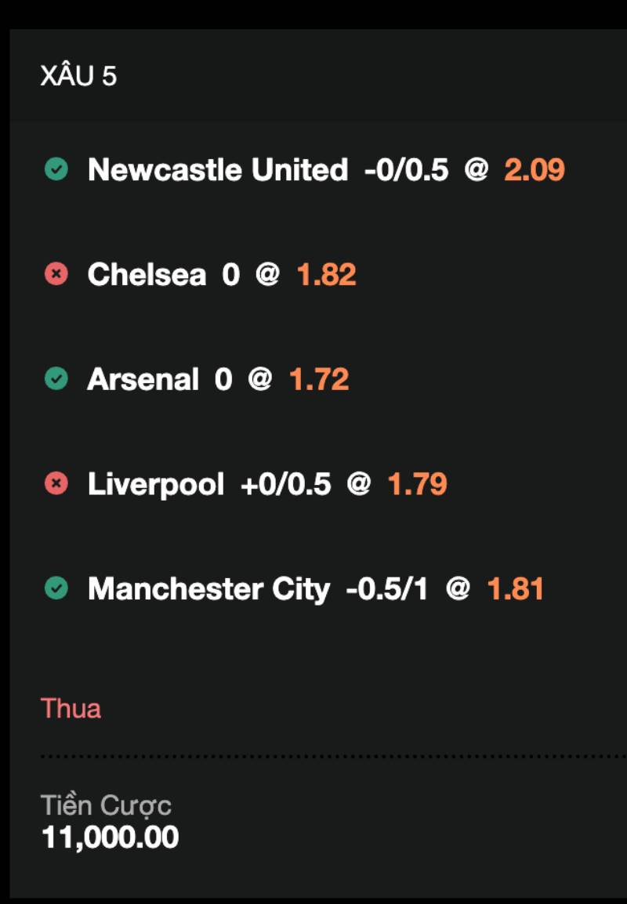Screen dimensions: 627x904
Task: Click the 2.09 odds for Newcastle United
Action: [534, 169]
